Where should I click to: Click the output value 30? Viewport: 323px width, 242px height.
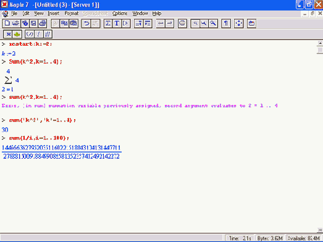point(5,130)
